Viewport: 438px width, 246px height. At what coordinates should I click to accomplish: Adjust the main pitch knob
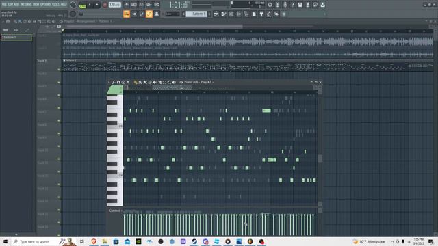pos(73,14)
